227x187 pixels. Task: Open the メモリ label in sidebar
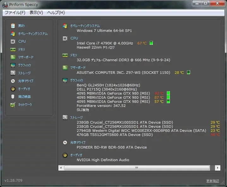21,50
